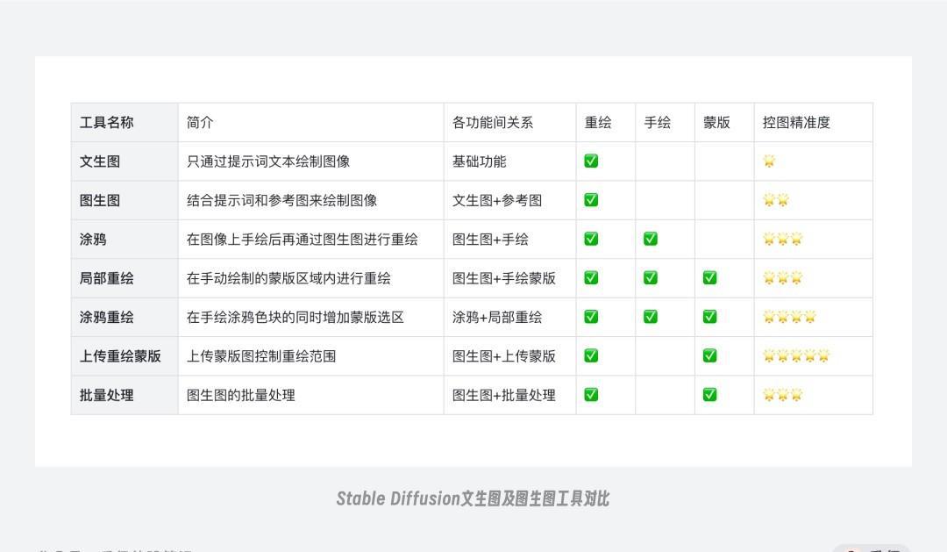This screenshot has width=947, height=552.
Task: Click the 重绘 checkmark in the 文生图 row
Action: coord(591,161)
